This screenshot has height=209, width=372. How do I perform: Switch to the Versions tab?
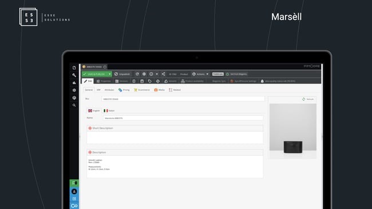(121, 81)
